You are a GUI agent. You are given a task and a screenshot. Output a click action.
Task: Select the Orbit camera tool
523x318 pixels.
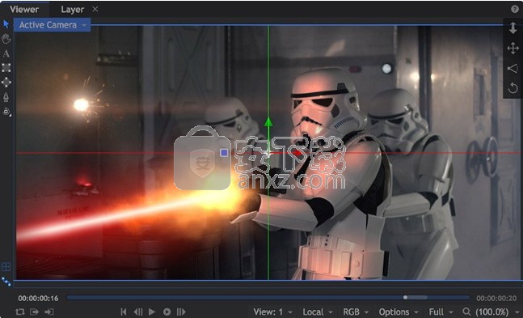point(6,111)
